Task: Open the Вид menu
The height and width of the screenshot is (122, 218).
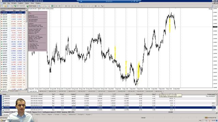Action: (9, 3)
